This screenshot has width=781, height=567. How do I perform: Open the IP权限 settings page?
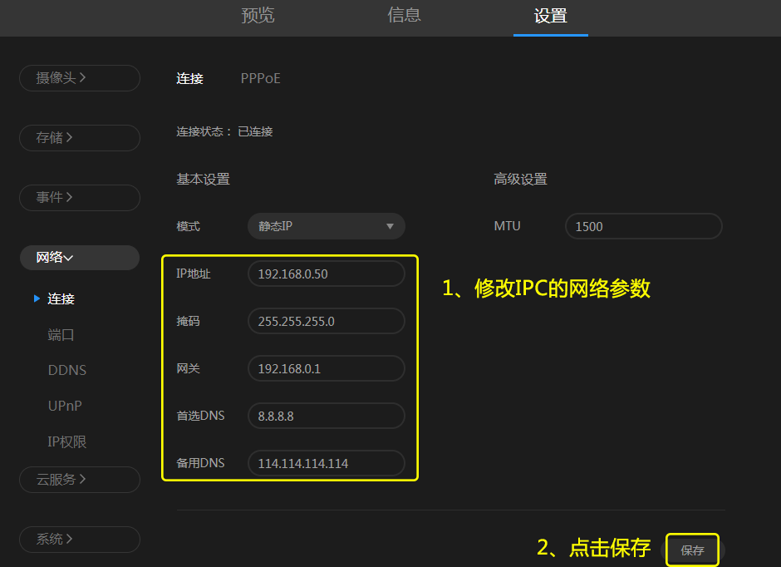68,441
